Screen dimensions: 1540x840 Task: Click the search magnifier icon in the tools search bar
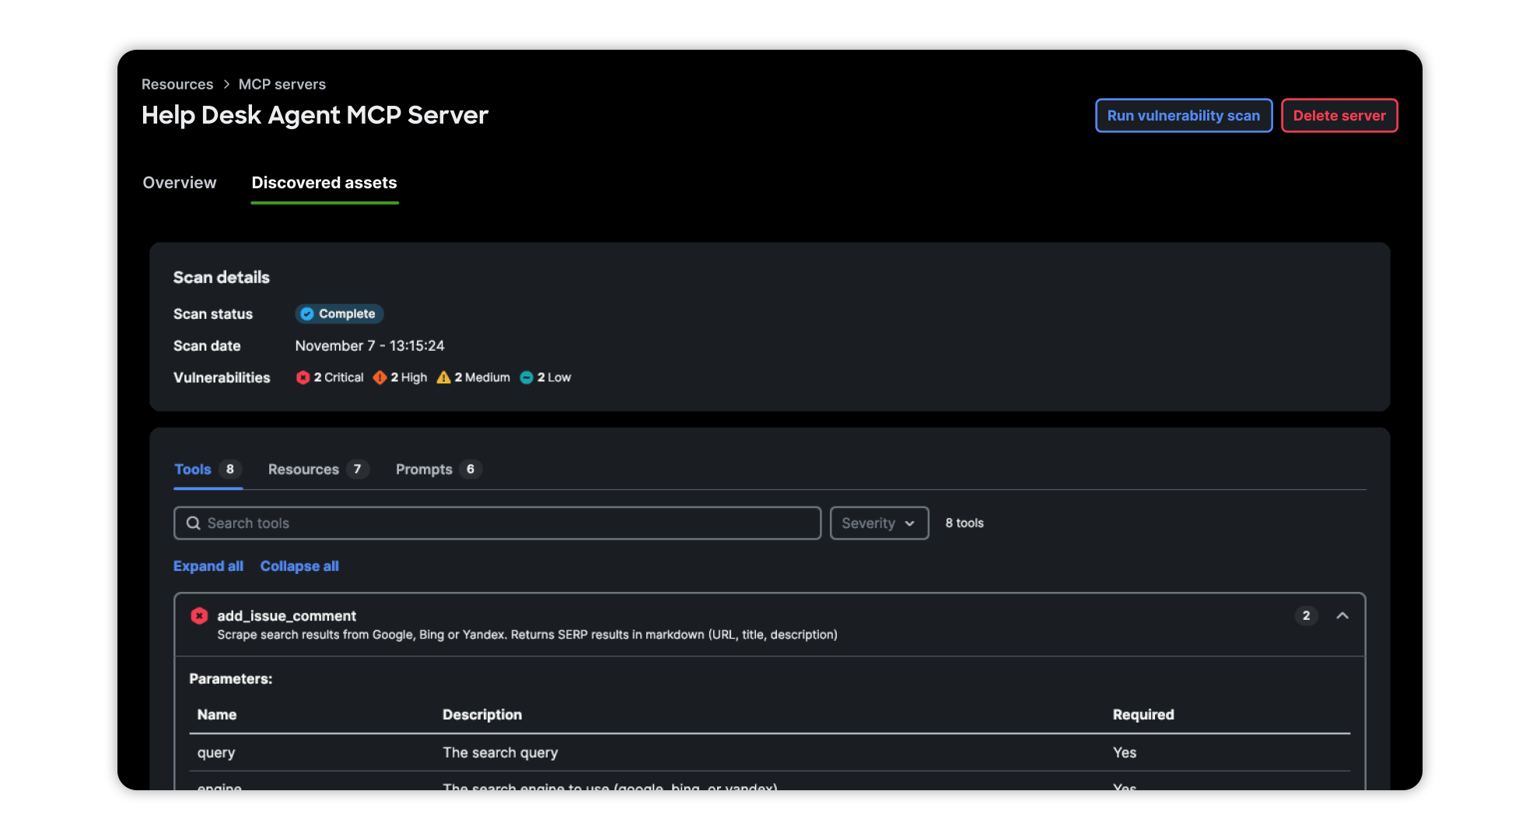(x=193, y=523)
